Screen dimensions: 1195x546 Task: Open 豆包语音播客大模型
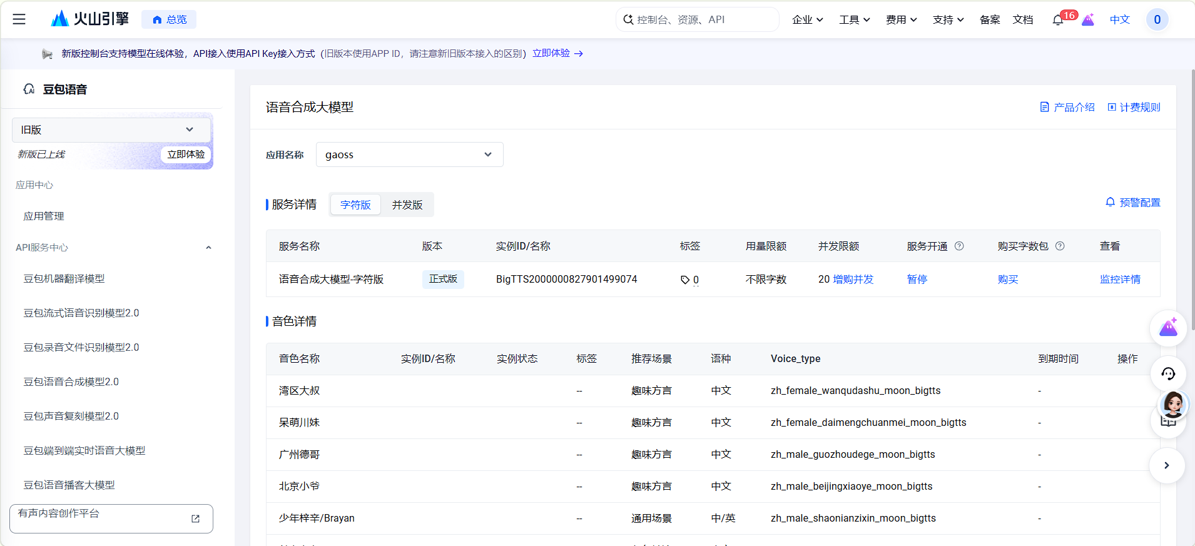click(69, 485)
